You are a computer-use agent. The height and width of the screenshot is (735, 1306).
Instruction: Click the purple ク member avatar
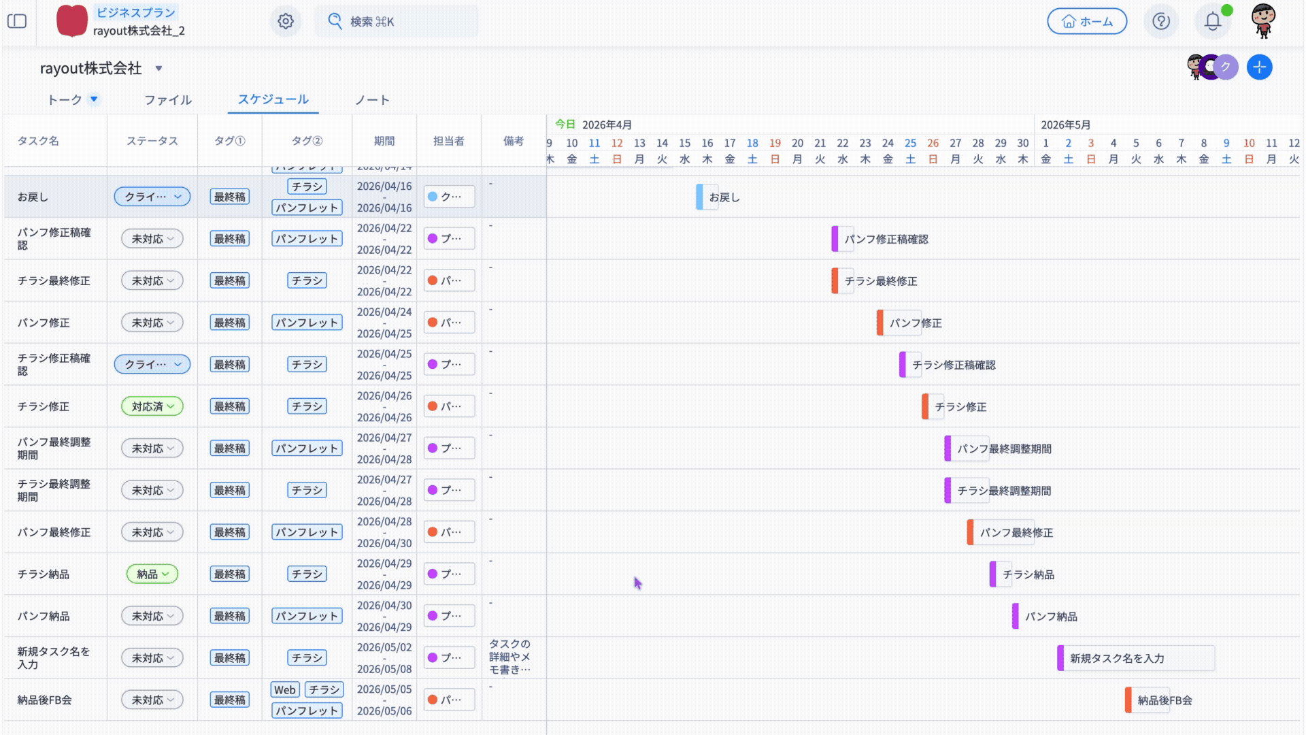(1226, 67)
